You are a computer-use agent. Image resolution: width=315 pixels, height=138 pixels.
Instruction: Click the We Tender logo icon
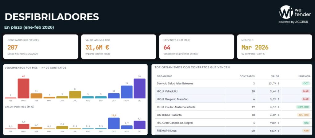pos(285,13)
